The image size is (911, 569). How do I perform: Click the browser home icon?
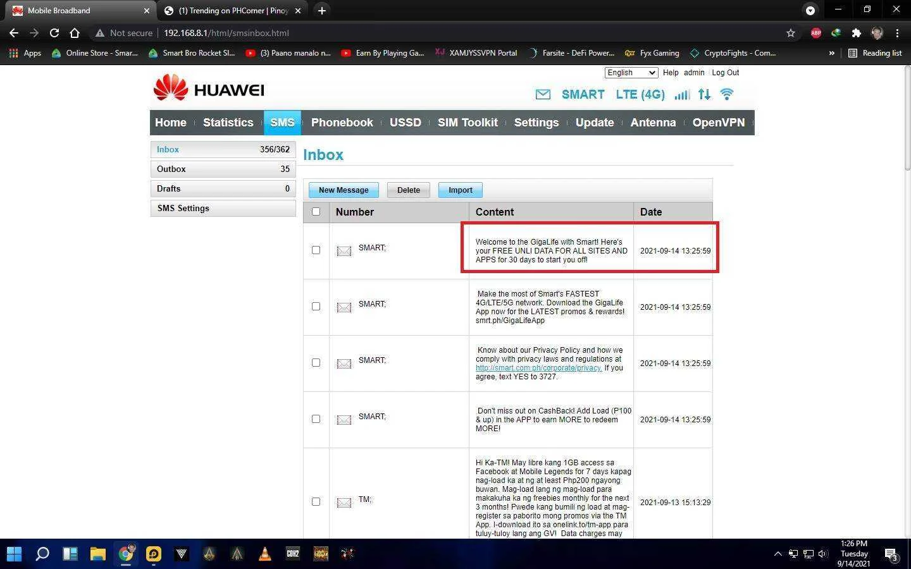(x=75, y=33)
